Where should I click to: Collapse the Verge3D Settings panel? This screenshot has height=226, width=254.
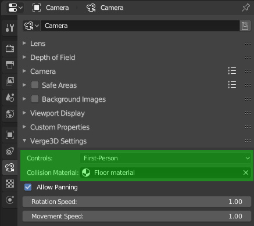tap(58, 141)
